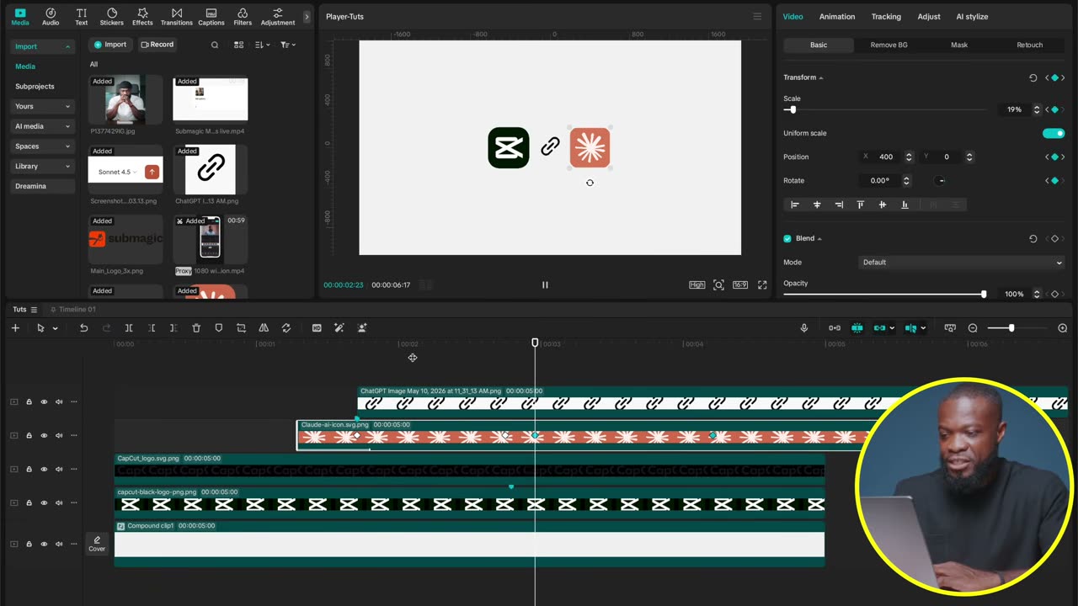Select the Remove BG sub-tab
Viewport: 1078px width, 606px height.
click(889, 45)
